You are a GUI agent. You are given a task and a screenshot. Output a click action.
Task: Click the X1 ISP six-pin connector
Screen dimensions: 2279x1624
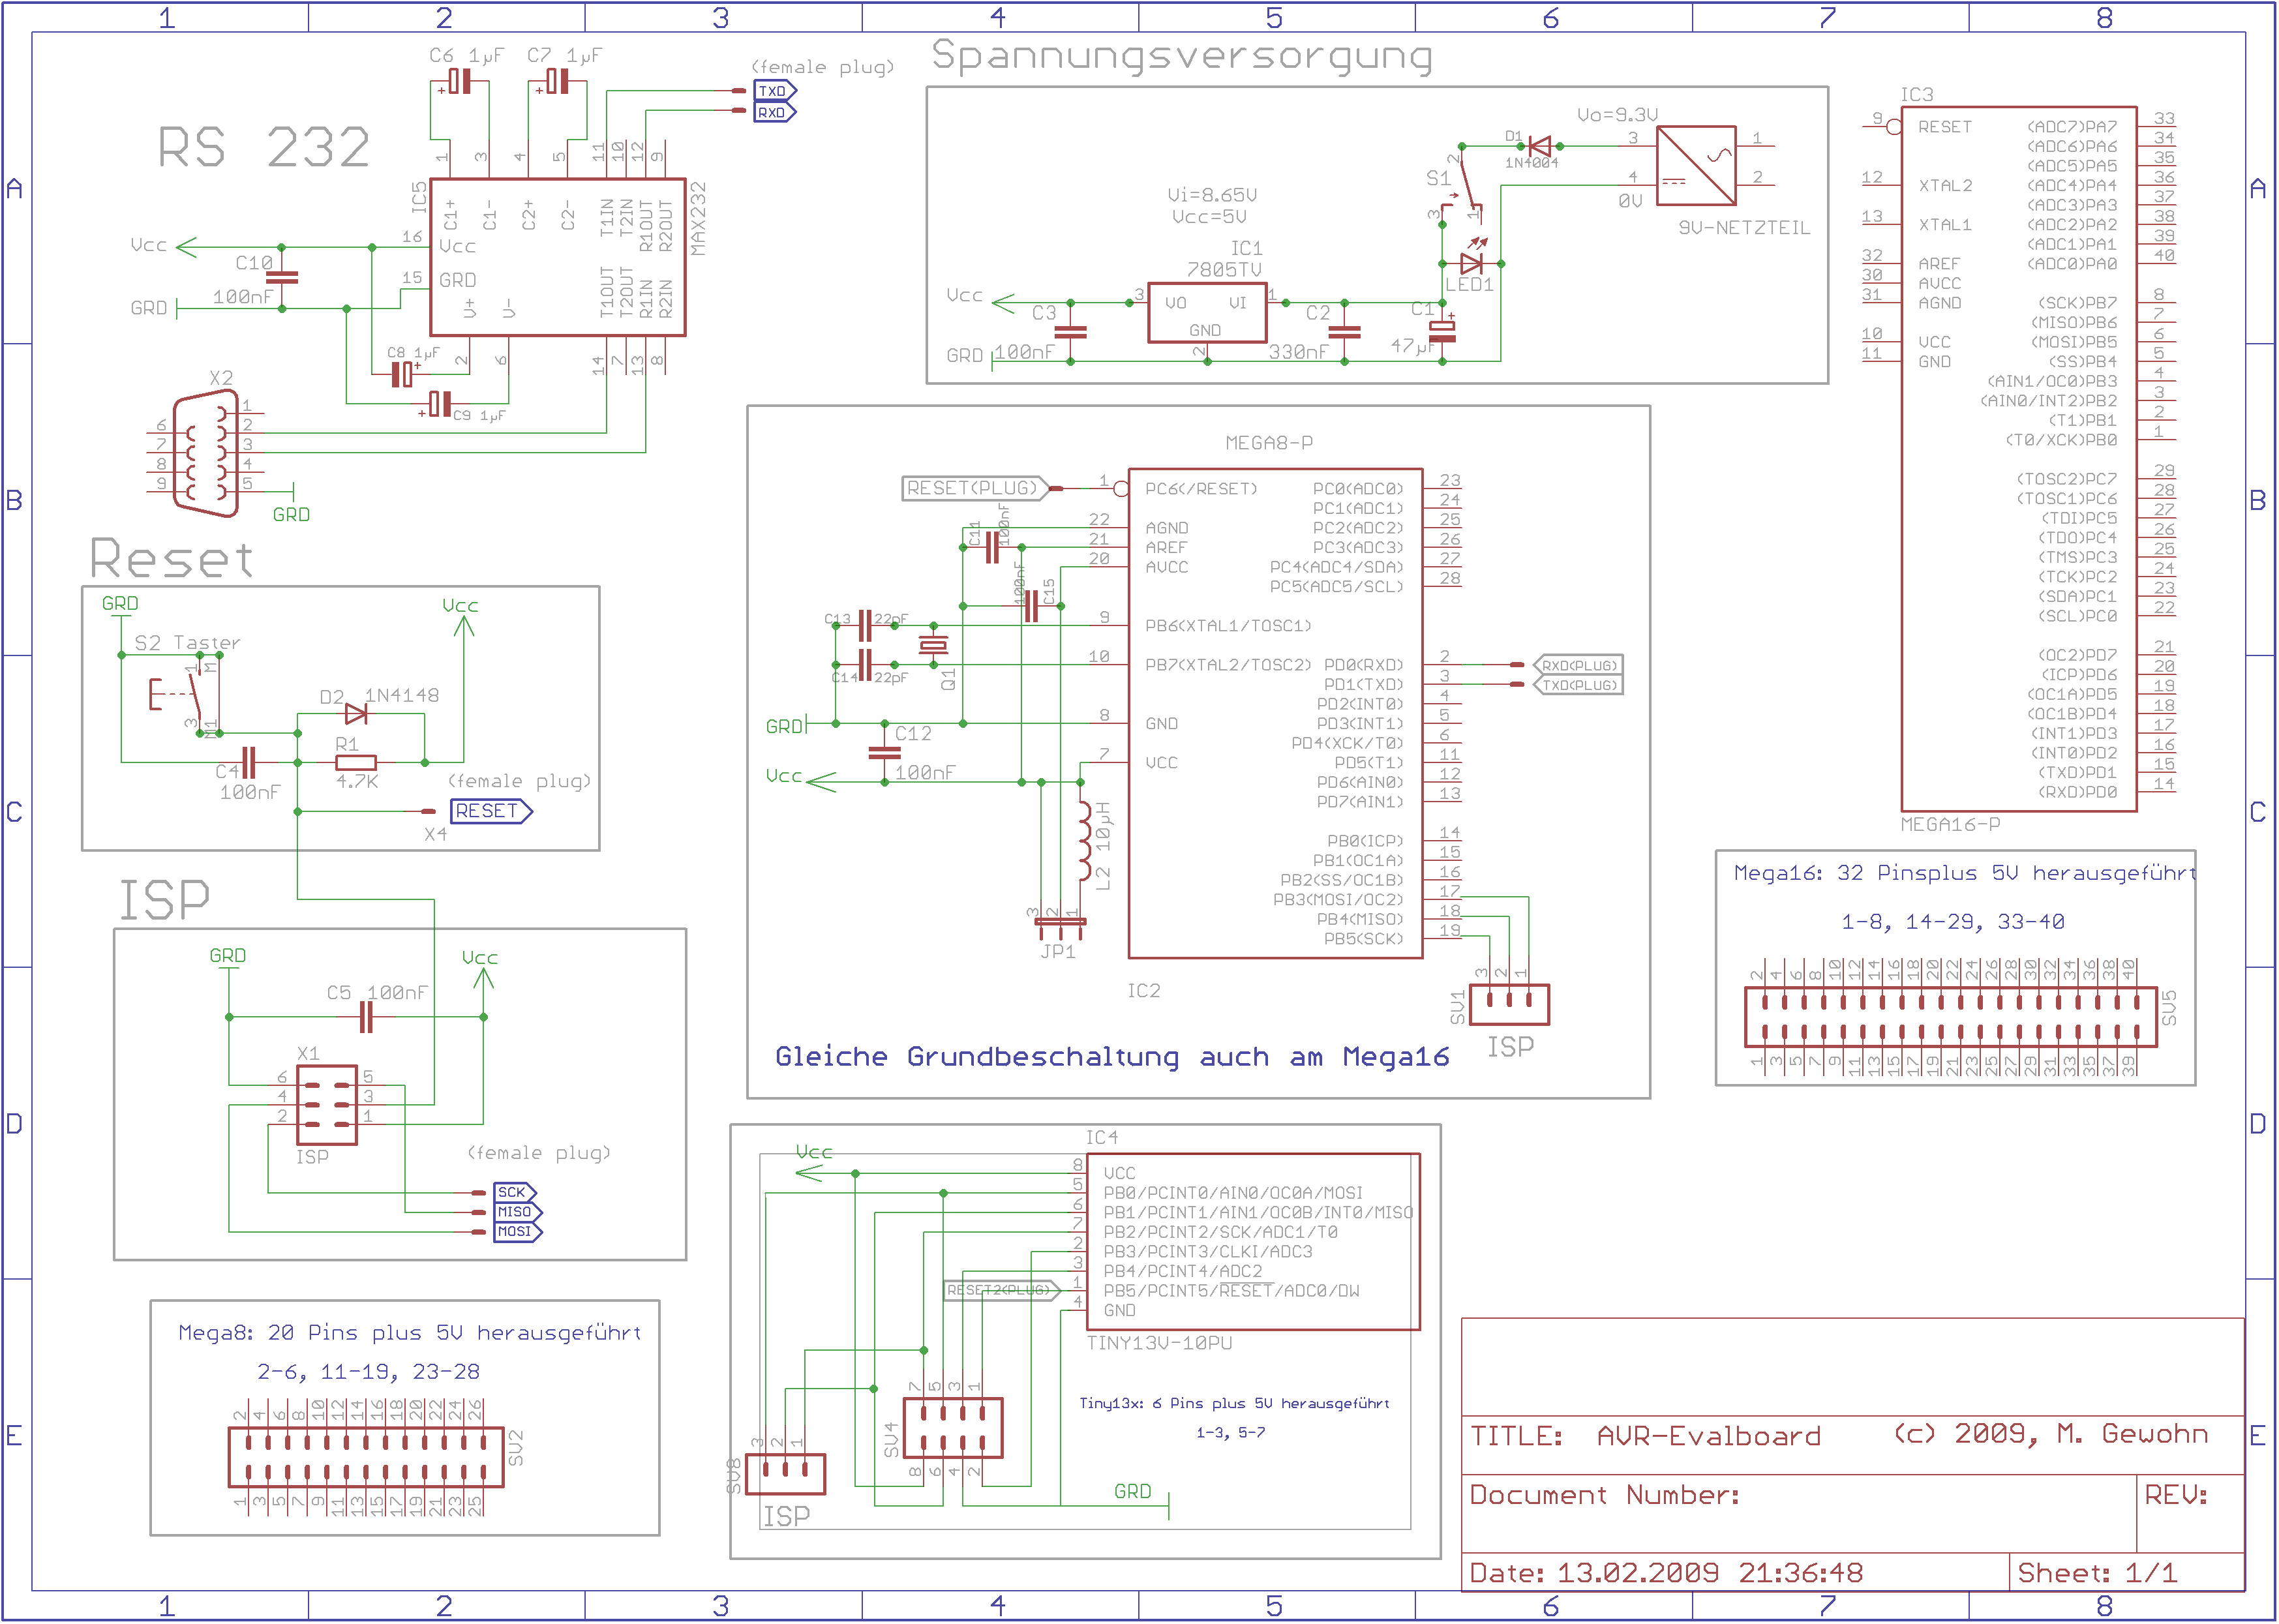click(327, 1105)
